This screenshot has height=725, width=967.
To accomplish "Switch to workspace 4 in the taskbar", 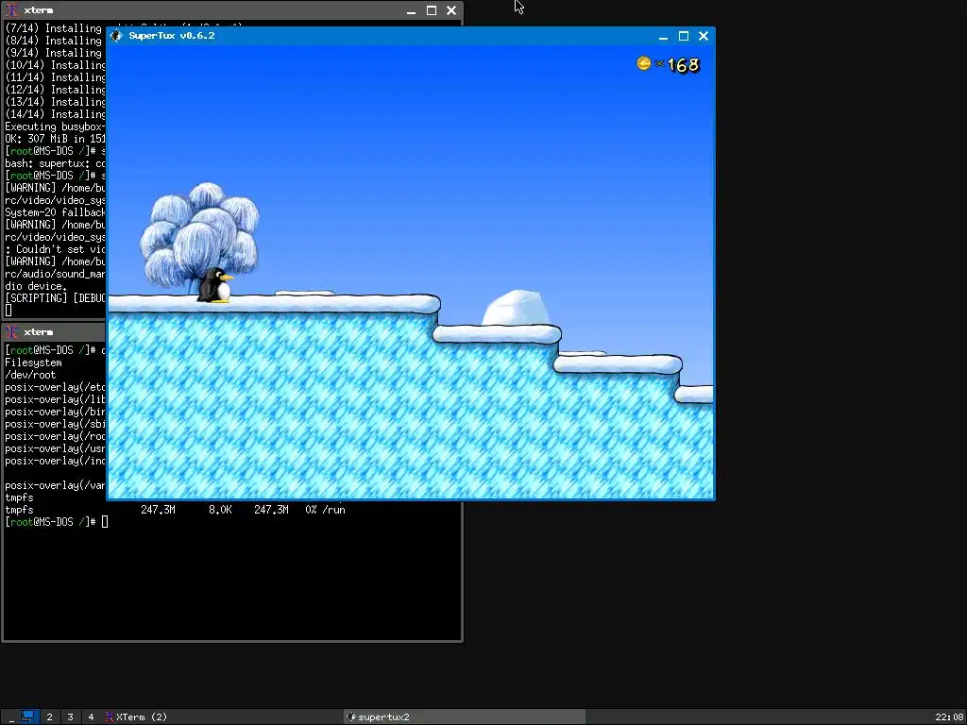I will (x=91, y=717).
